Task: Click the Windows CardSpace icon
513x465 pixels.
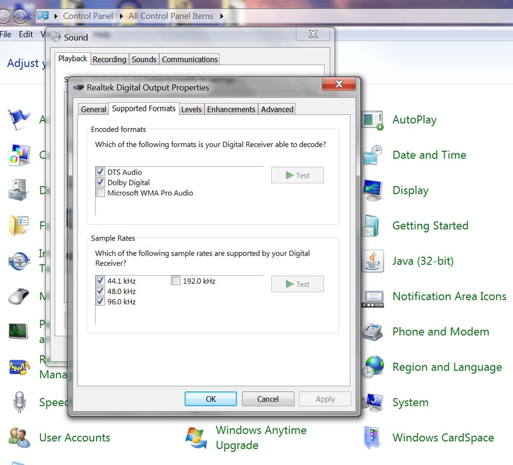Action: click(x=372, y=437)
